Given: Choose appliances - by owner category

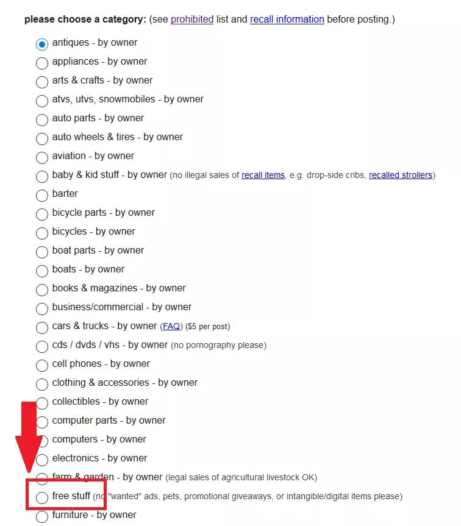Looking at the screenshot, I should [42, 63].
